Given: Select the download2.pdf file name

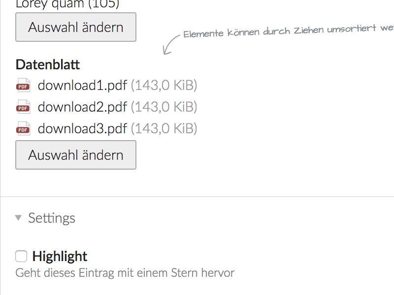Looking at the screenshot, I should coord(82,107).
